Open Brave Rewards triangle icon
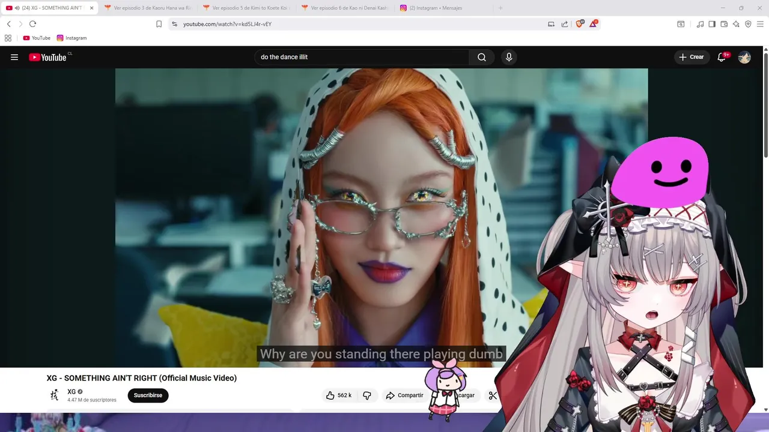 [x=594, y=24]
